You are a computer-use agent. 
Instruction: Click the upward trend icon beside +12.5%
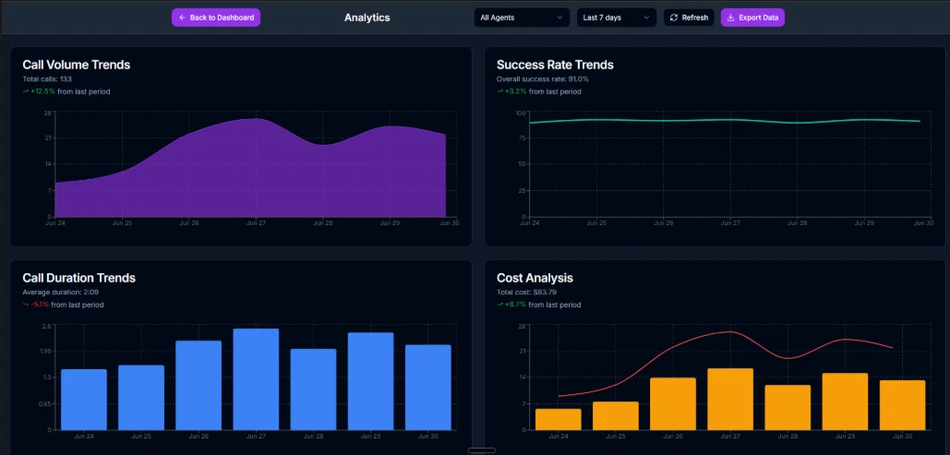pyautogui.click(x=26, y=91)
